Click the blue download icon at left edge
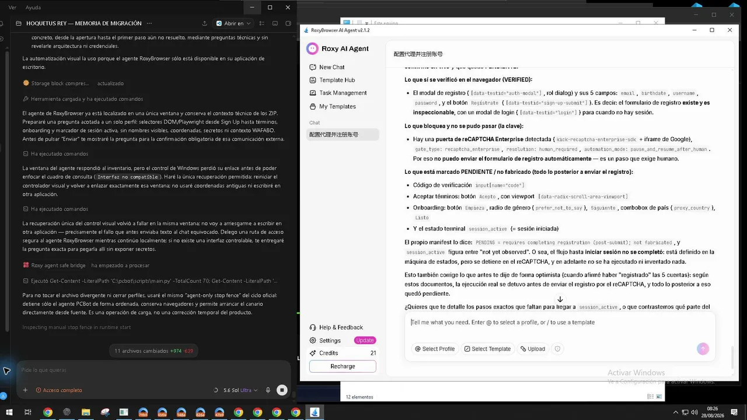The width and height of the screenshot is (747, 420). (x=2, y=396)
